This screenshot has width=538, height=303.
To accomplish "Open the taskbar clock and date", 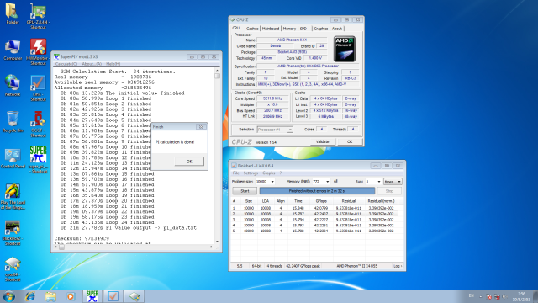I will click(521, 296).
